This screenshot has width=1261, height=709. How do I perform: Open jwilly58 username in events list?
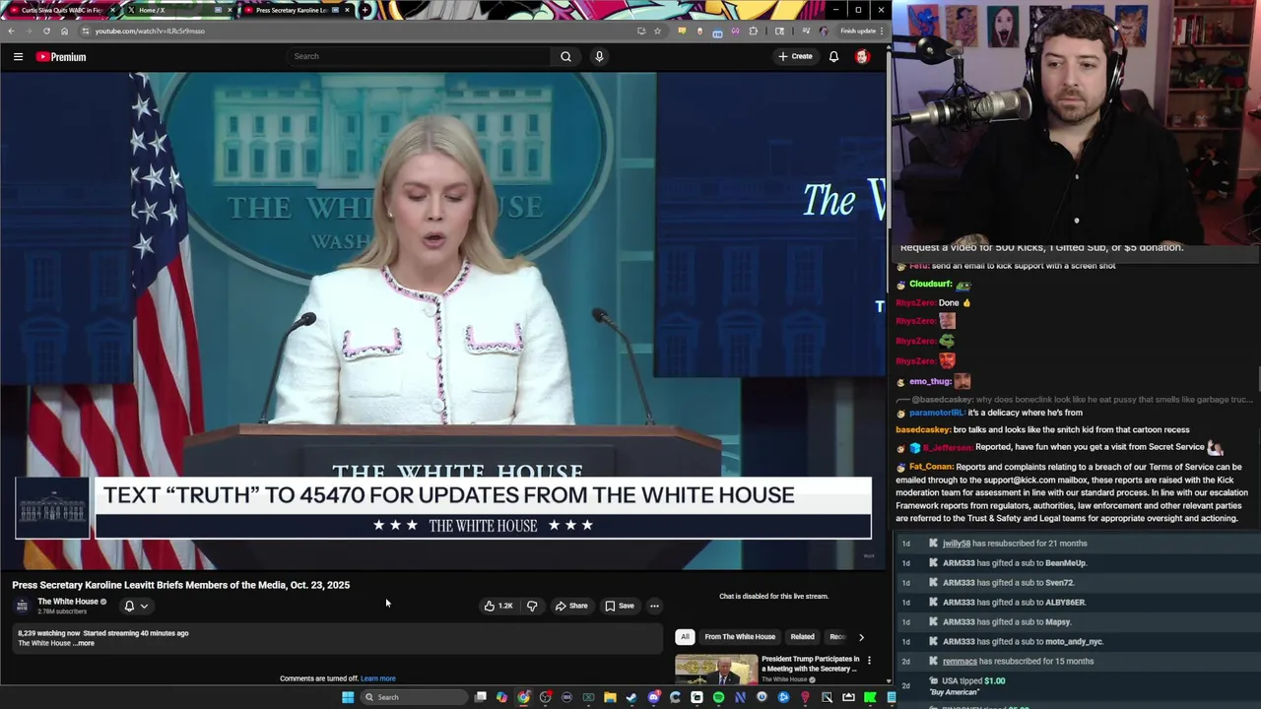pos(956,544)
